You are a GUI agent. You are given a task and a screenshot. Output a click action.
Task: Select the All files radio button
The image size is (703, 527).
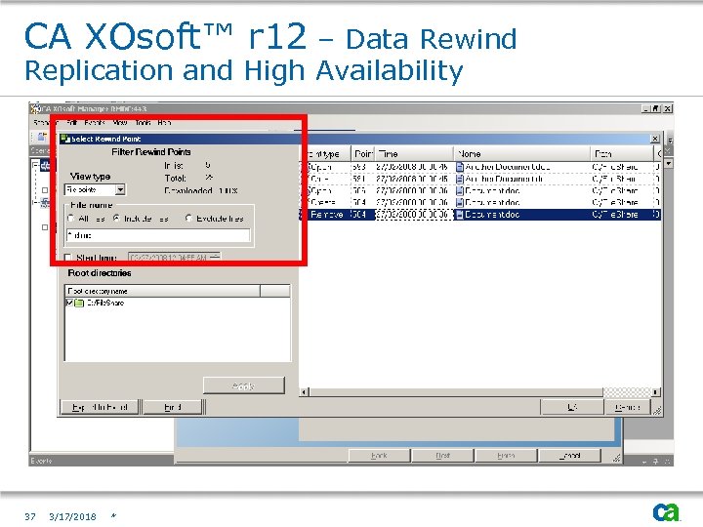71,219
